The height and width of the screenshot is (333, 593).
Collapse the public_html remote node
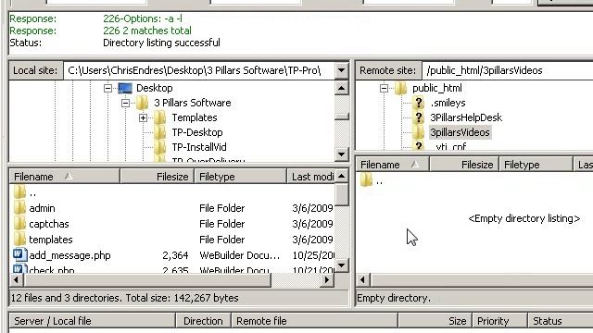384,89
